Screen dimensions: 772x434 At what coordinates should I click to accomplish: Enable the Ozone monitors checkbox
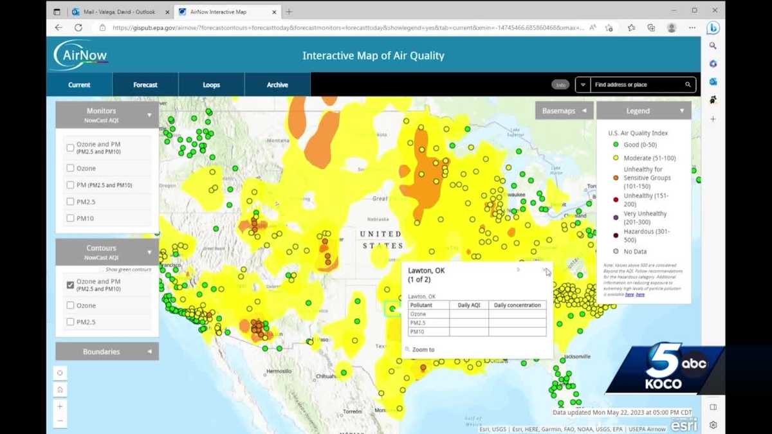[70, 168]
